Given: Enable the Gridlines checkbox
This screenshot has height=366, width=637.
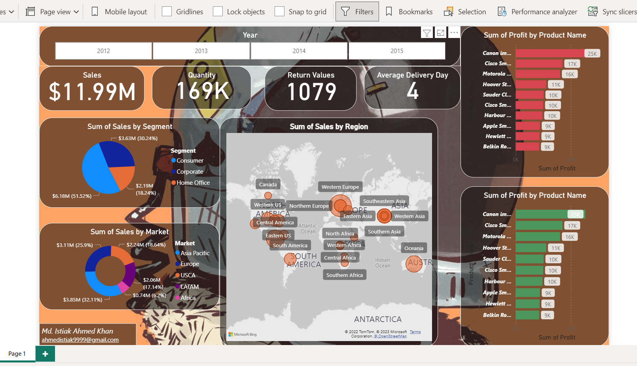Looking at the screenshot, I should 167,12.
